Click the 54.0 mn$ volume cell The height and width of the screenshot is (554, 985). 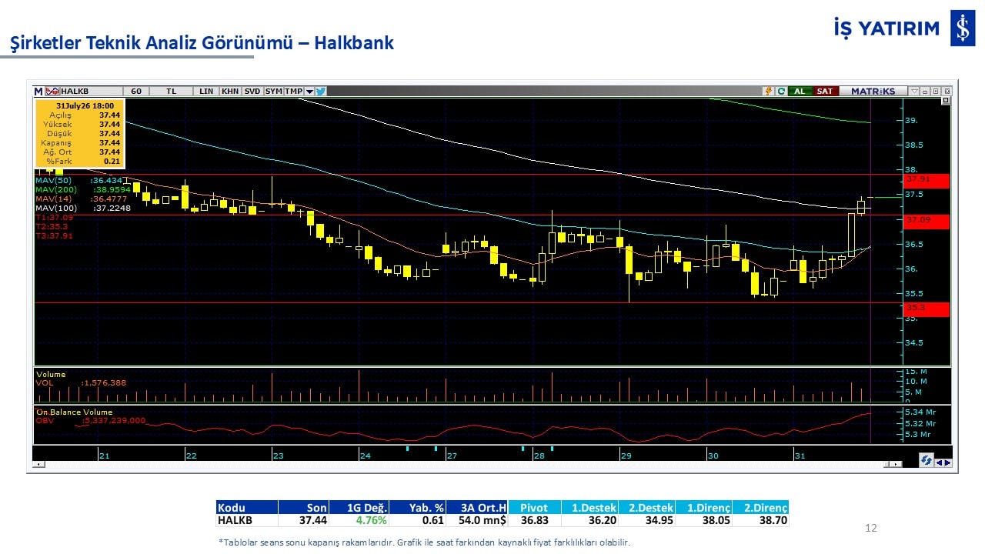477,521
